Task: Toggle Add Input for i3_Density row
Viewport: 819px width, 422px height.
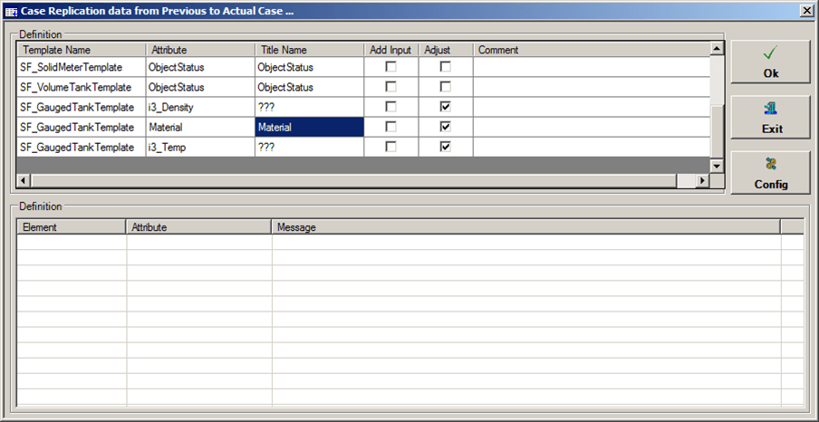Action: pos(390,107)
